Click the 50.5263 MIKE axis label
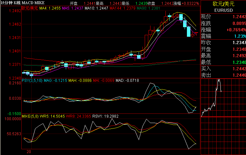246x155 pixels. coord(14,134)
